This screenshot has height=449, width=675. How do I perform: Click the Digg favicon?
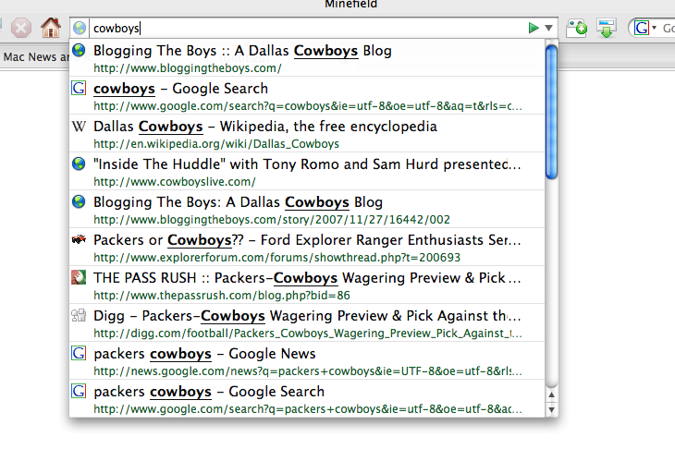click(79, 315)
